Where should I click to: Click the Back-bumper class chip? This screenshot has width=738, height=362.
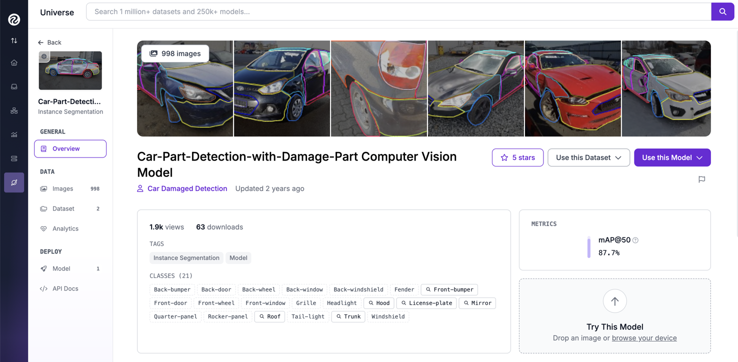172,289
